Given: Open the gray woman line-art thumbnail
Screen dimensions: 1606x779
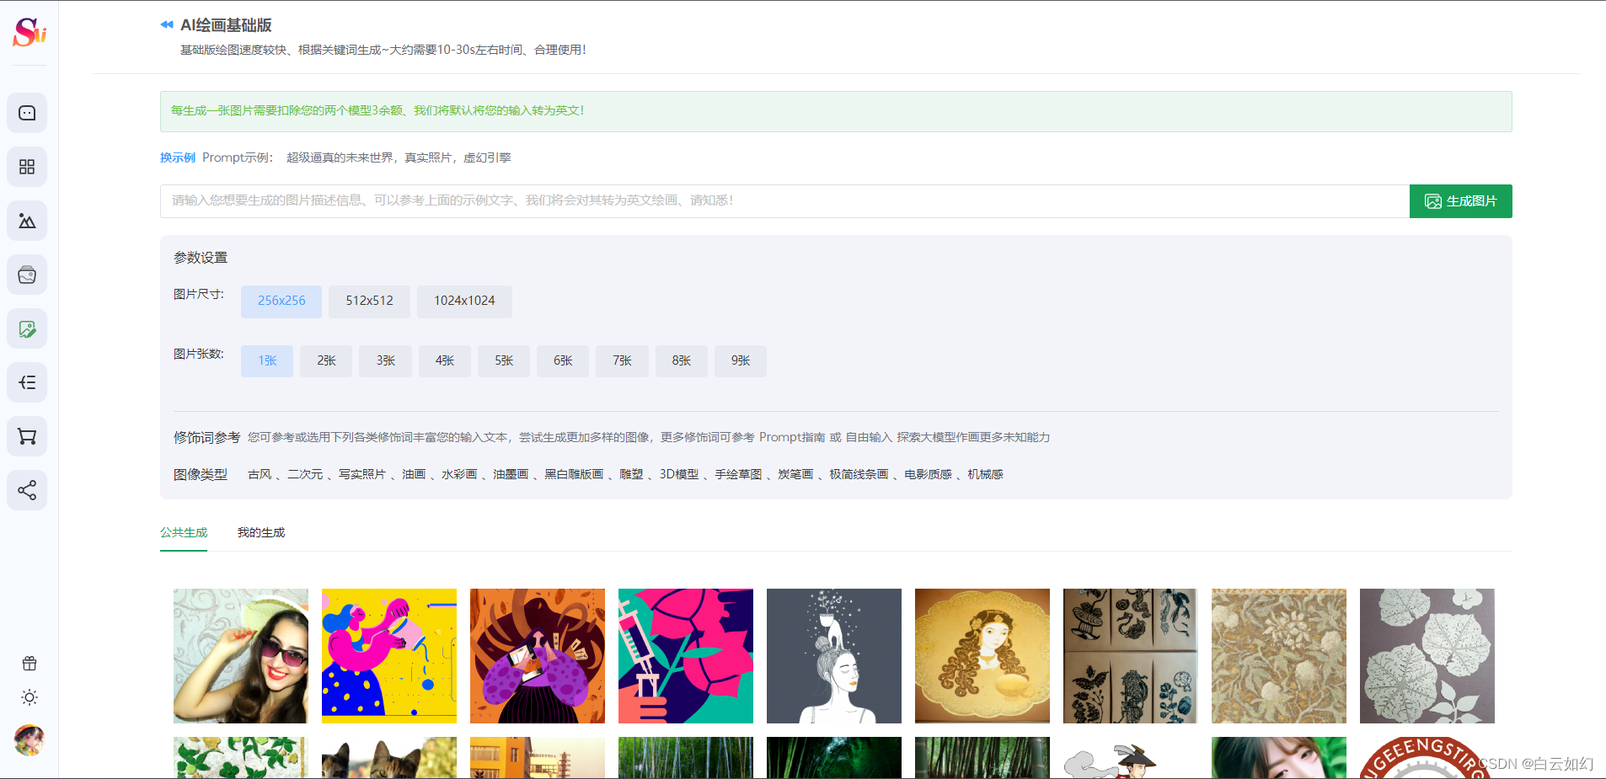Looking at the screenshot, I should tap(834, 656).
